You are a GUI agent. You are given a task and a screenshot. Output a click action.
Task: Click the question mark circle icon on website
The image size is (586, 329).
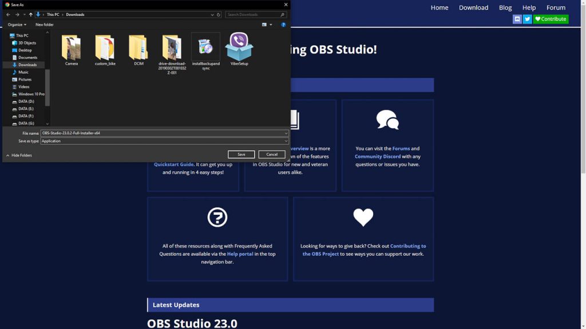[217, 217]
